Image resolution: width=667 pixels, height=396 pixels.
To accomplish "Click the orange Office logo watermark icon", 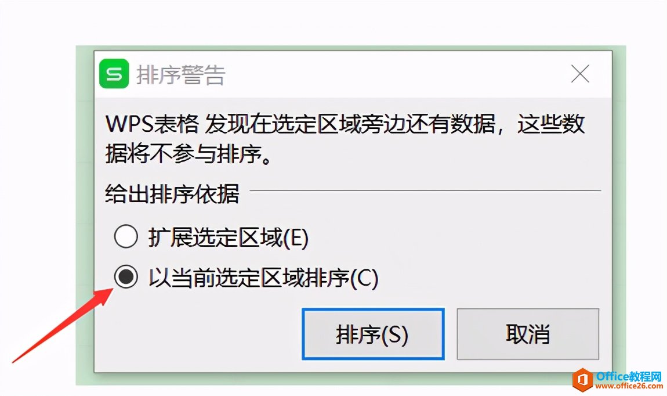I will tap(583, 379).
